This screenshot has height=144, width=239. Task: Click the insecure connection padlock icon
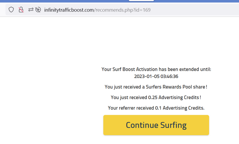(21, 10)
